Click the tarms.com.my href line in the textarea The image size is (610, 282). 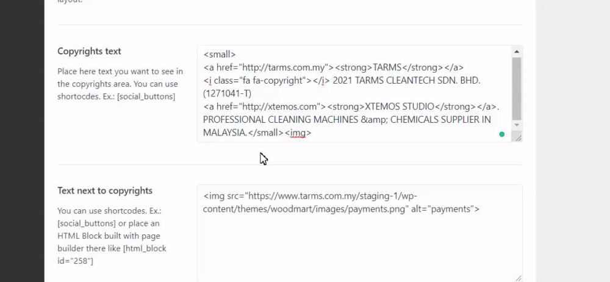(334, 67)
